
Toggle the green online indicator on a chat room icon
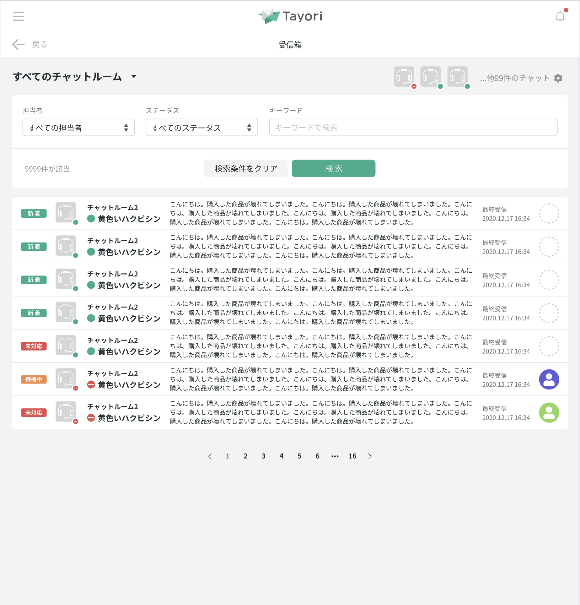coord(76,222)
